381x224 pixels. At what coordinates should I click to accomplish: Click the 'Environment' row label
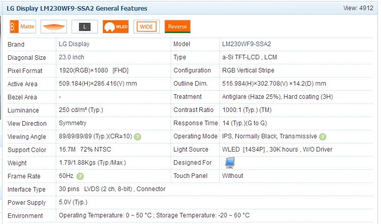25,216
